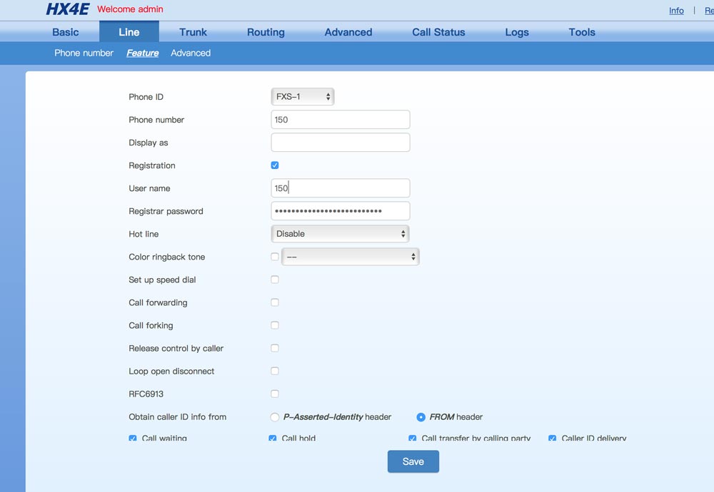
Task: Open the Phone number sub-tab
Action: (x=84, y=53)
